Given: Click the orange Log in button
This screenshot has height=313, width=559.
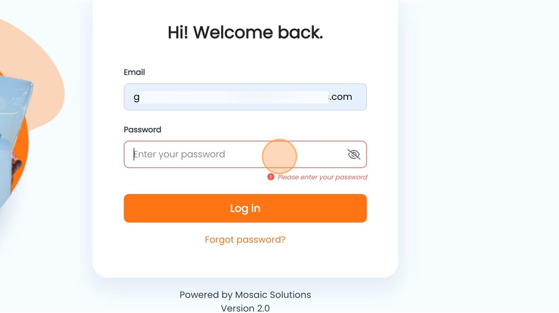Looking at the screenshot, I should point(245,208).
